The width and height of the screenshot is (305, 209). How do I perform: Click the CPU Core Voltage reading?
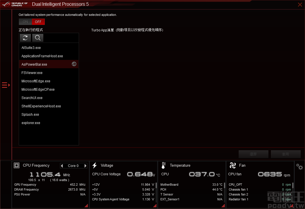point(141,174)
